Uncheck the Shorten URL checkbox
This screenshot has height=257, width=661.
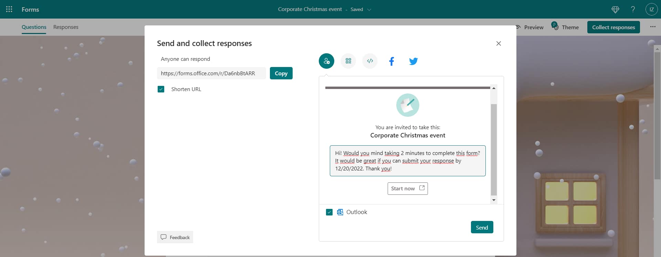[161, 89]
